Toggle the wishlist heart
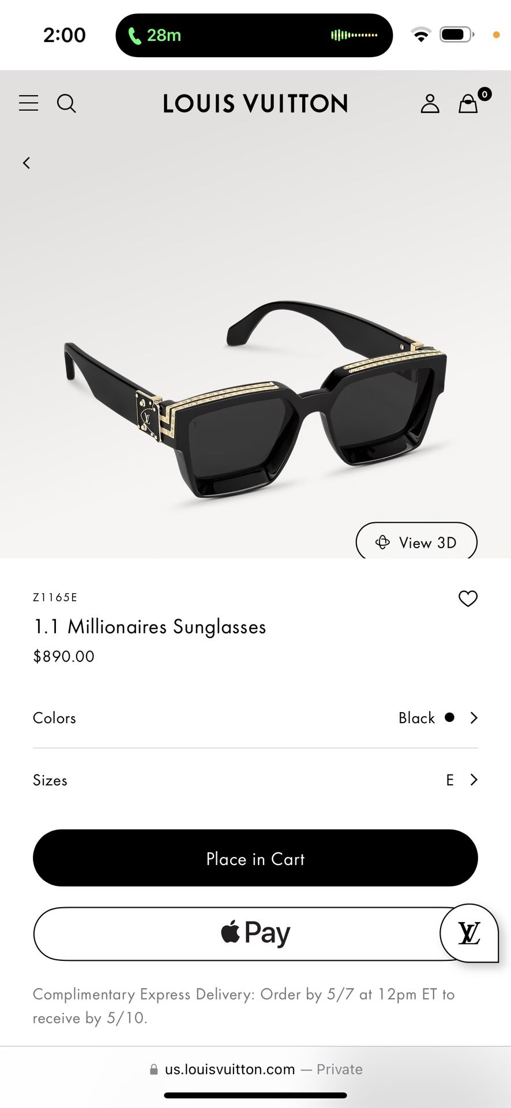The image size is (511, 1108). tap(468, 598)
